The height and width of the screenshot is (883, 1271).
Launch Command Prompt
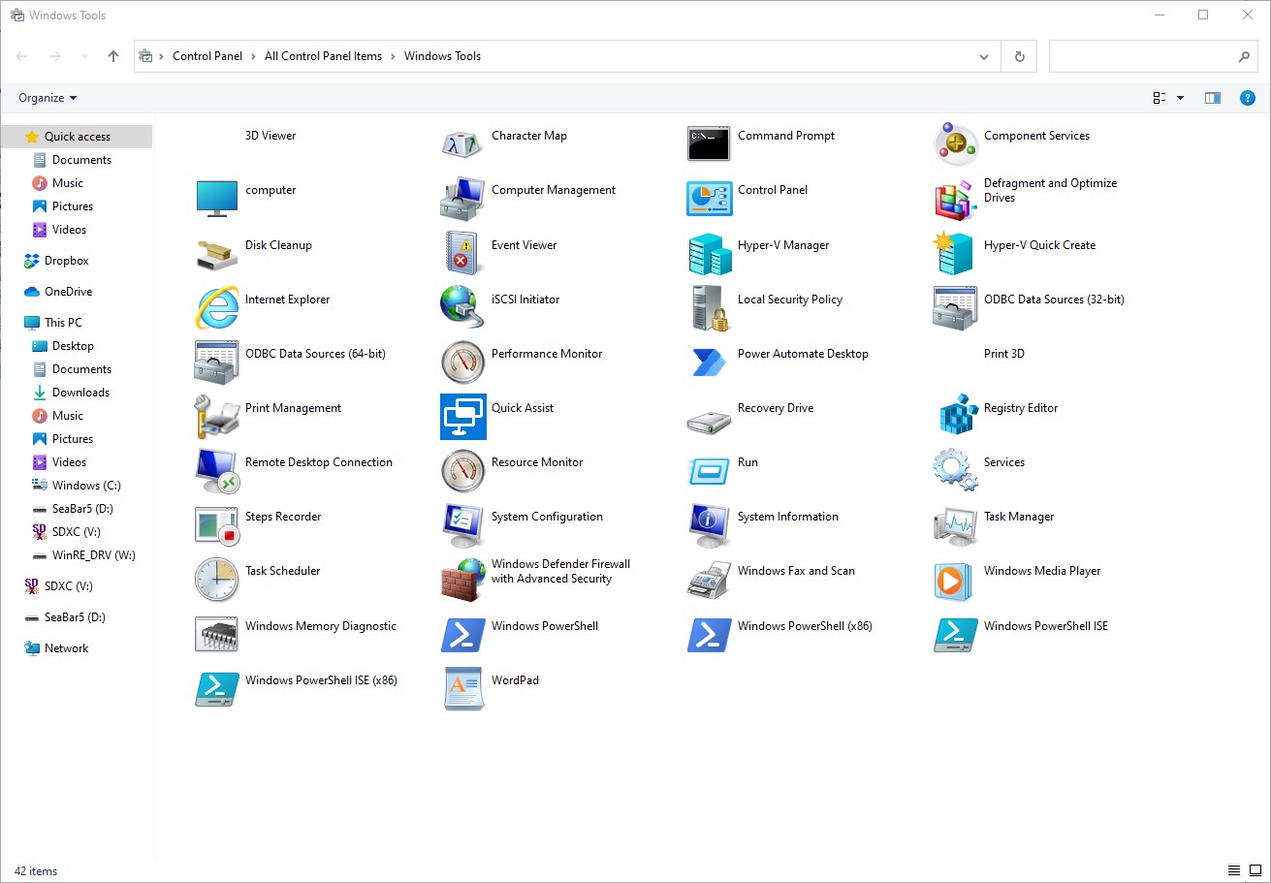point(785,136)
